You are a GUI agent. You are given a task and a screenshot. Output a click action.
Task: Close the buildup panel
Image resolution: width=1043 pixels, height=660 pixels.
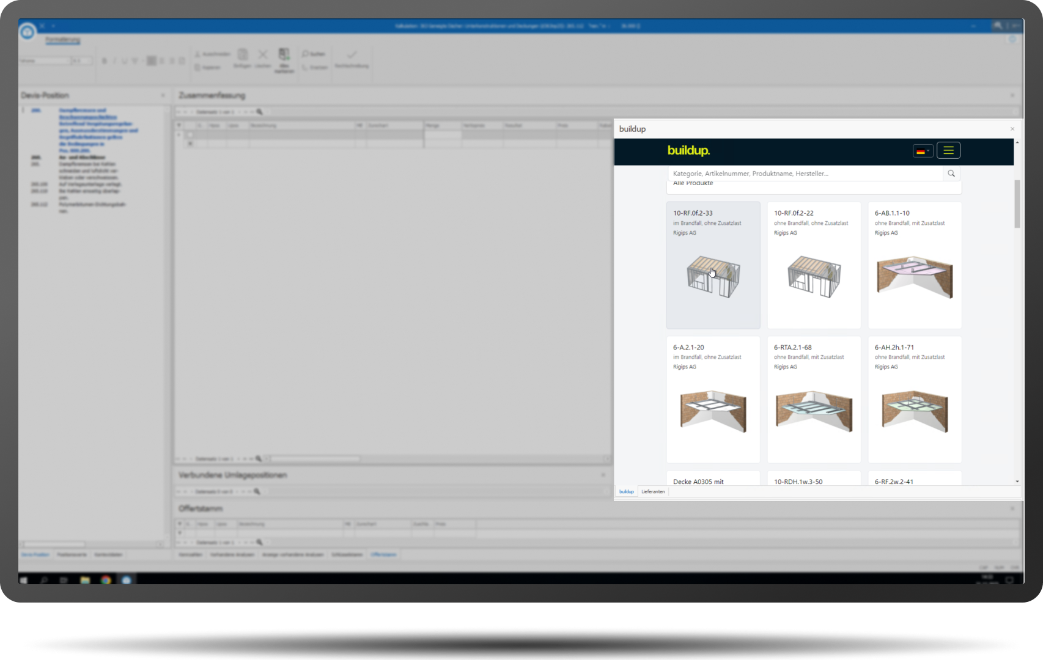(x=1012, y=129)
